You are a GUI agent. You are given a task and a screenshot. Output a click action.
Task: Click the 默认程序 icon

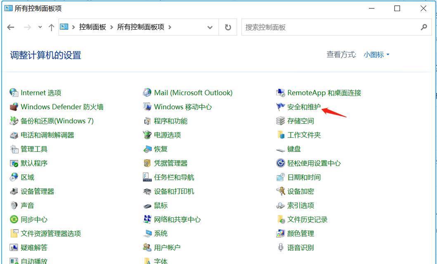point(14,163)
